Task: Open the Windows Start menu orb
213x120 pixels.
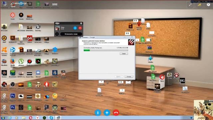Action: 3,118
